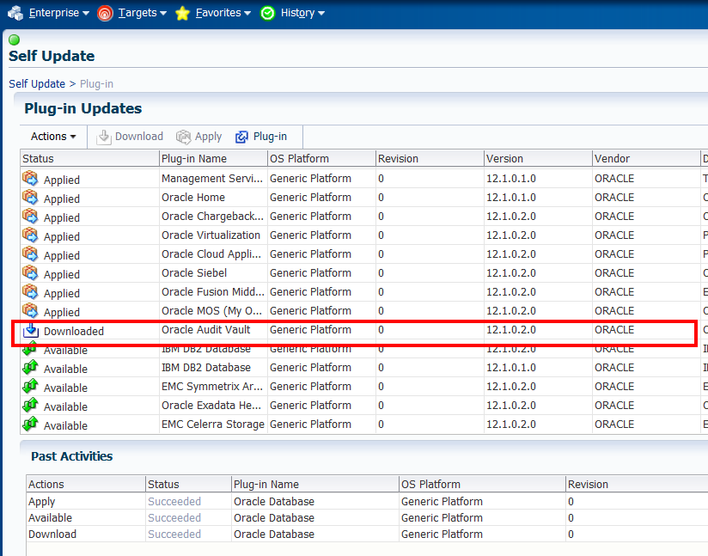
Task: Click Oracle Database in Available activity row
Action: tap(274, 518)
